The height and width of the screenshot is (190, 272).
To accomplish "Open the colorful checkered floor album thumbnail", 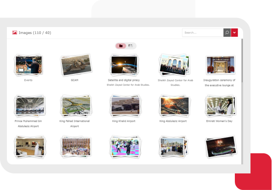I will (x=125, y=147).
